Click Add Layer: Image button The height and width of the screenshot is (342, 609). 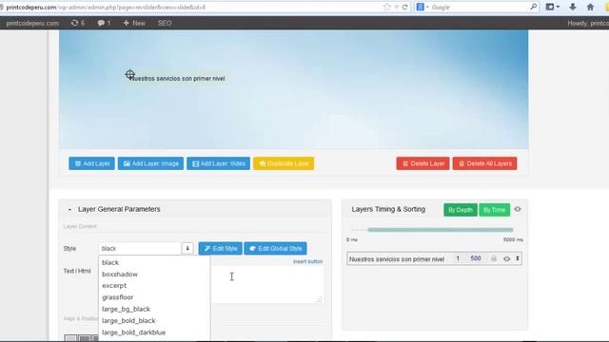(x=150, y=163)
